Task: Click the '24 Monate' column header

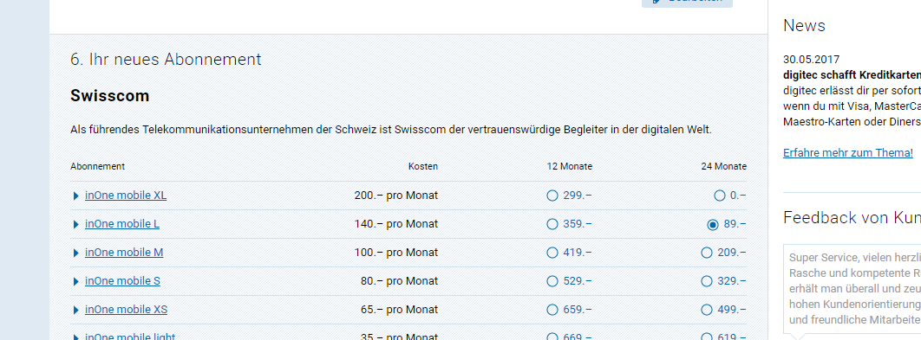Action: pos(723,166)
